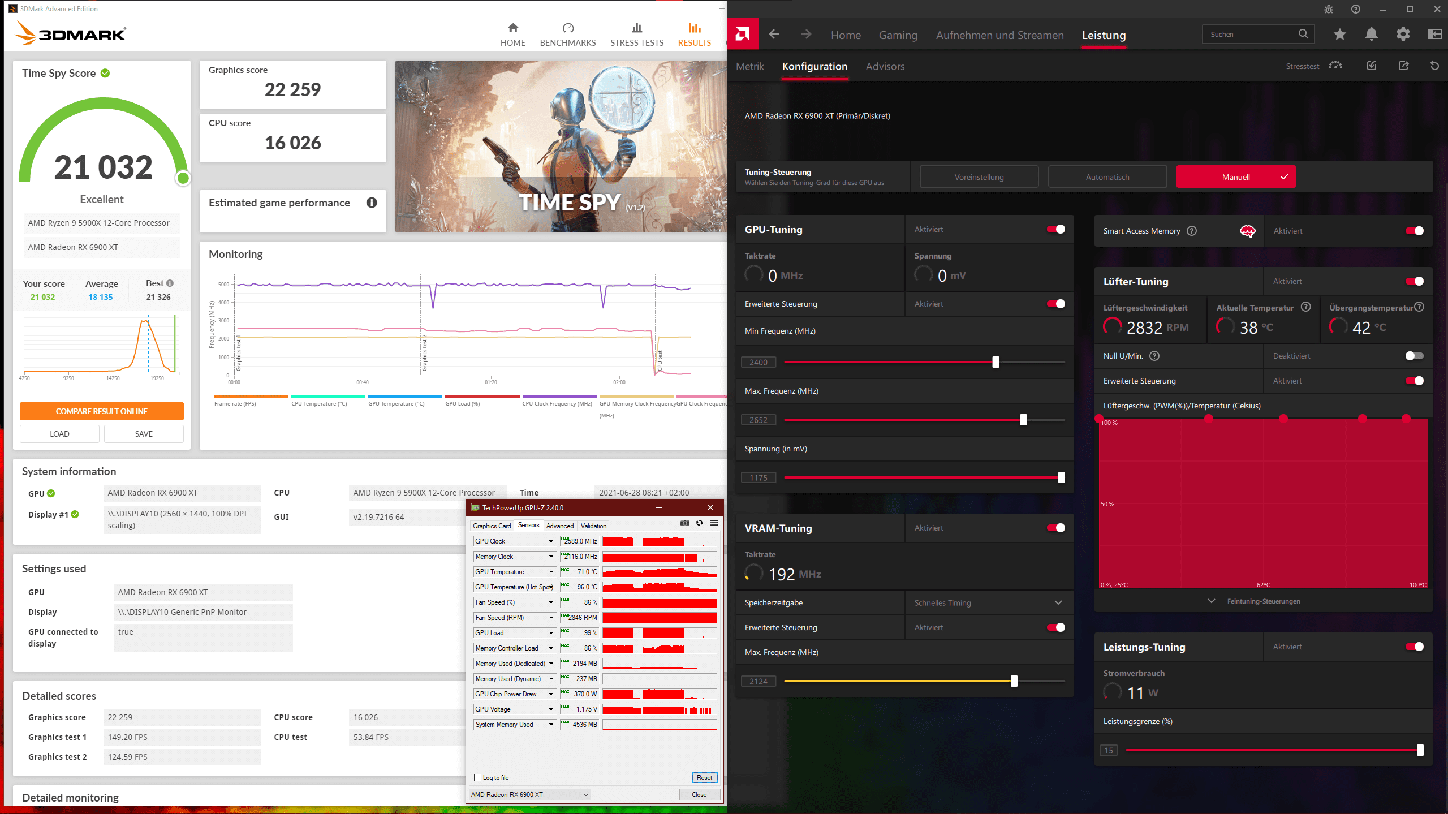Image resolution: width=1448 pixels, height=814 pixels.
Task: Open settings gear in Radeon Software
Action: tap(1403, 35)
